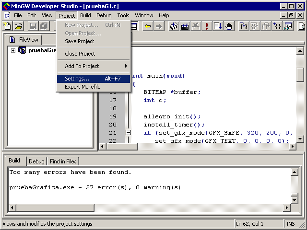Click the editor scroll down arrow

point(300,139)
